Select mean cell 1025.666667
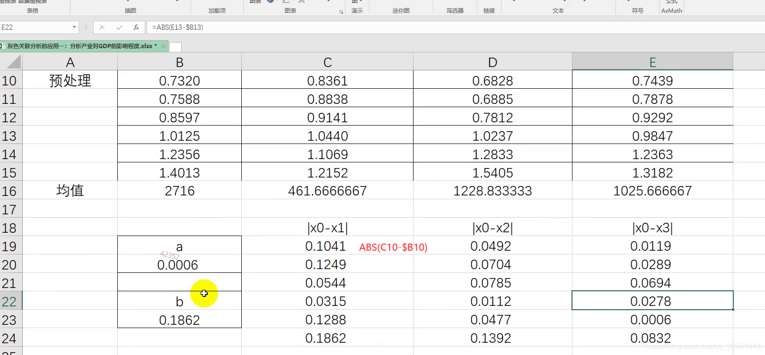This screenshot has height=355, width=765. [x=652, y=191]
